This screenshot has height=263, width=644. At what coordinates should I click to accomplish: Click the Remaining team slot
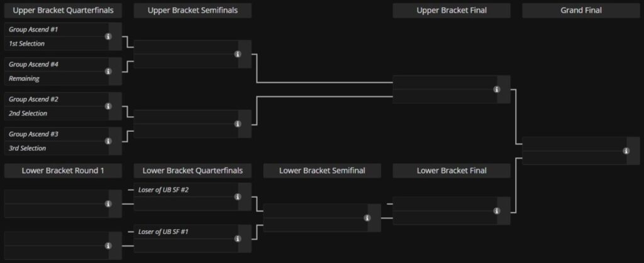pyautogui.click(x=57, y=78)
